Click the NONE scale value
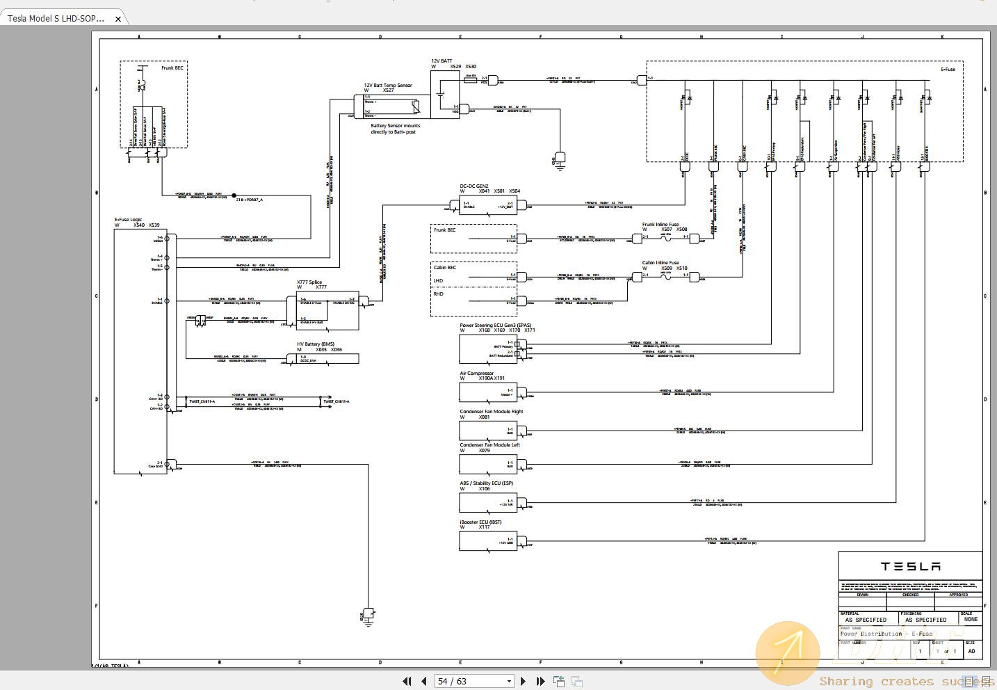The image size is (997, 690). tap(971, 619)
